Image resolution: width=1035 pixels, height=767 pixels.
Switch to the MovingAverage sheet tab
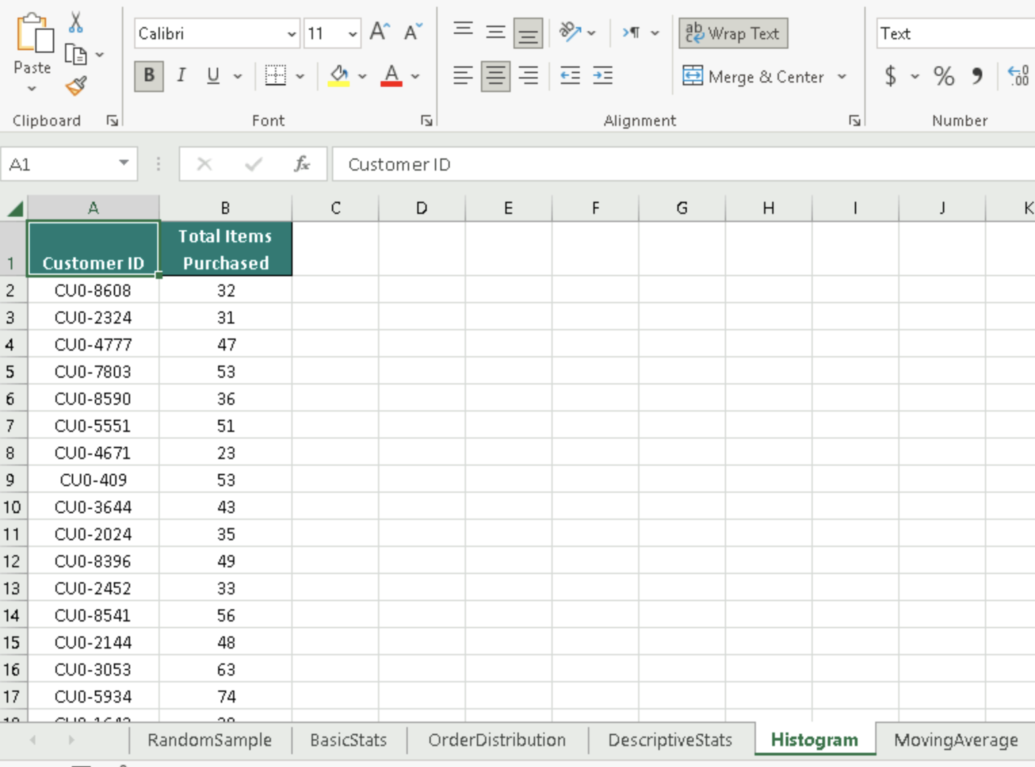(954, 740)
